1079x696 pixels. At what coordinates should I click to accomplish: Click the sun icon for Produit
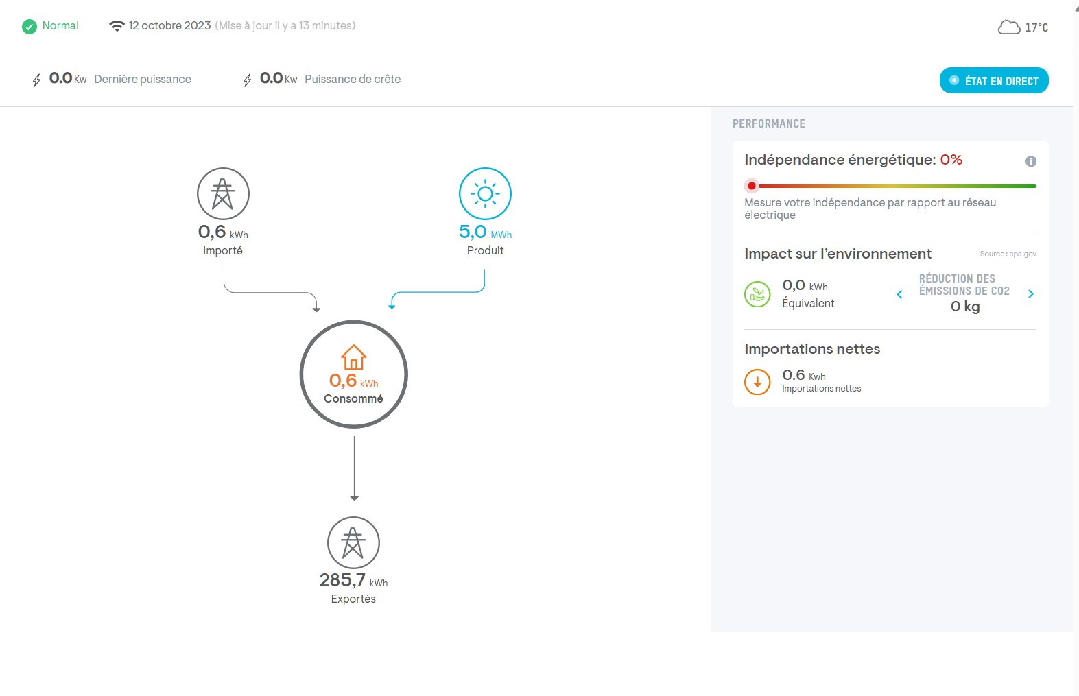[485, 194]
